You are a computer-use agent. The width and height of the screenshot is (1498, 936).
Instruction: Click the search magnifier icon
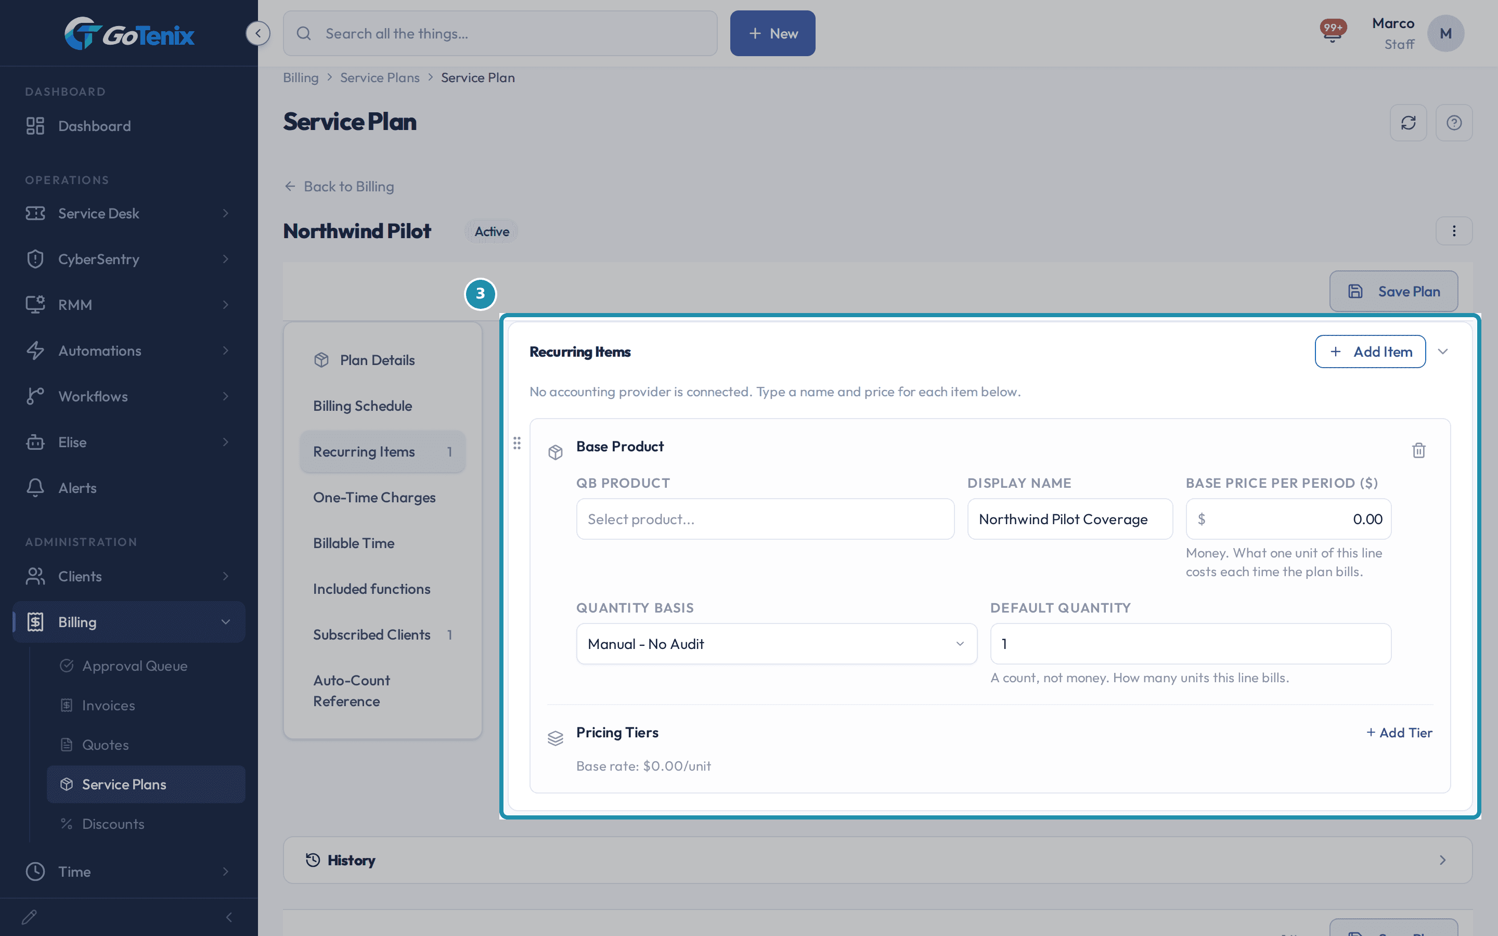point(303,33)
